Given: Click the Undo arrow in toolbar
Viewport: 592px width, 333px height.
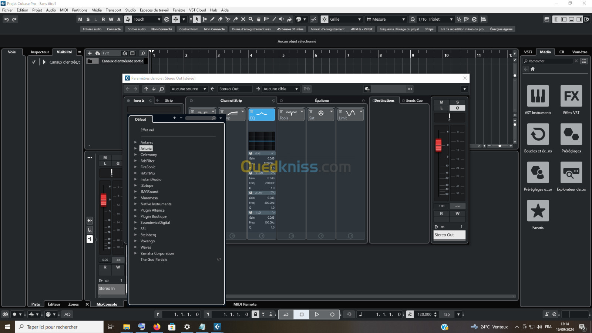Looking at the screenshot, I should coord(6,19).
